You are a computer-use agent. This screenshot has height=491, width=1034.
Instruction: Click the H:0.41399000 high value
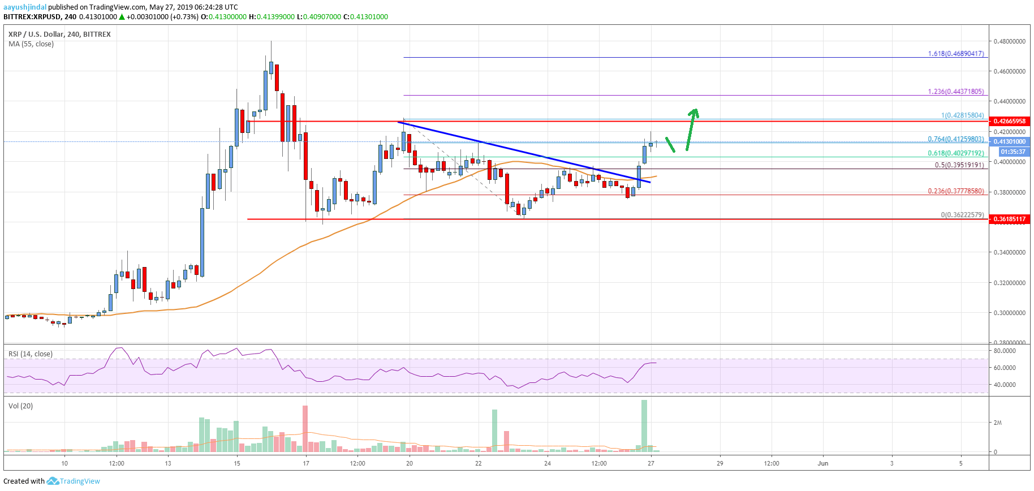pyautogui.click(x=272, y=17)
